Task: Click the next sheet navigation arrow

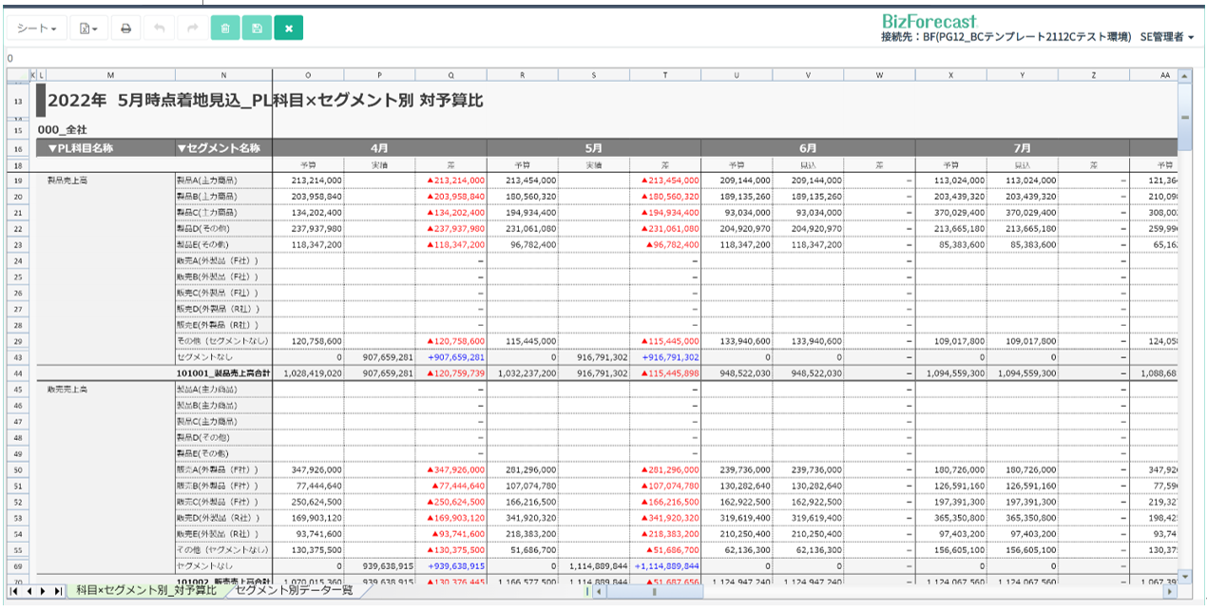Action: 44,591
